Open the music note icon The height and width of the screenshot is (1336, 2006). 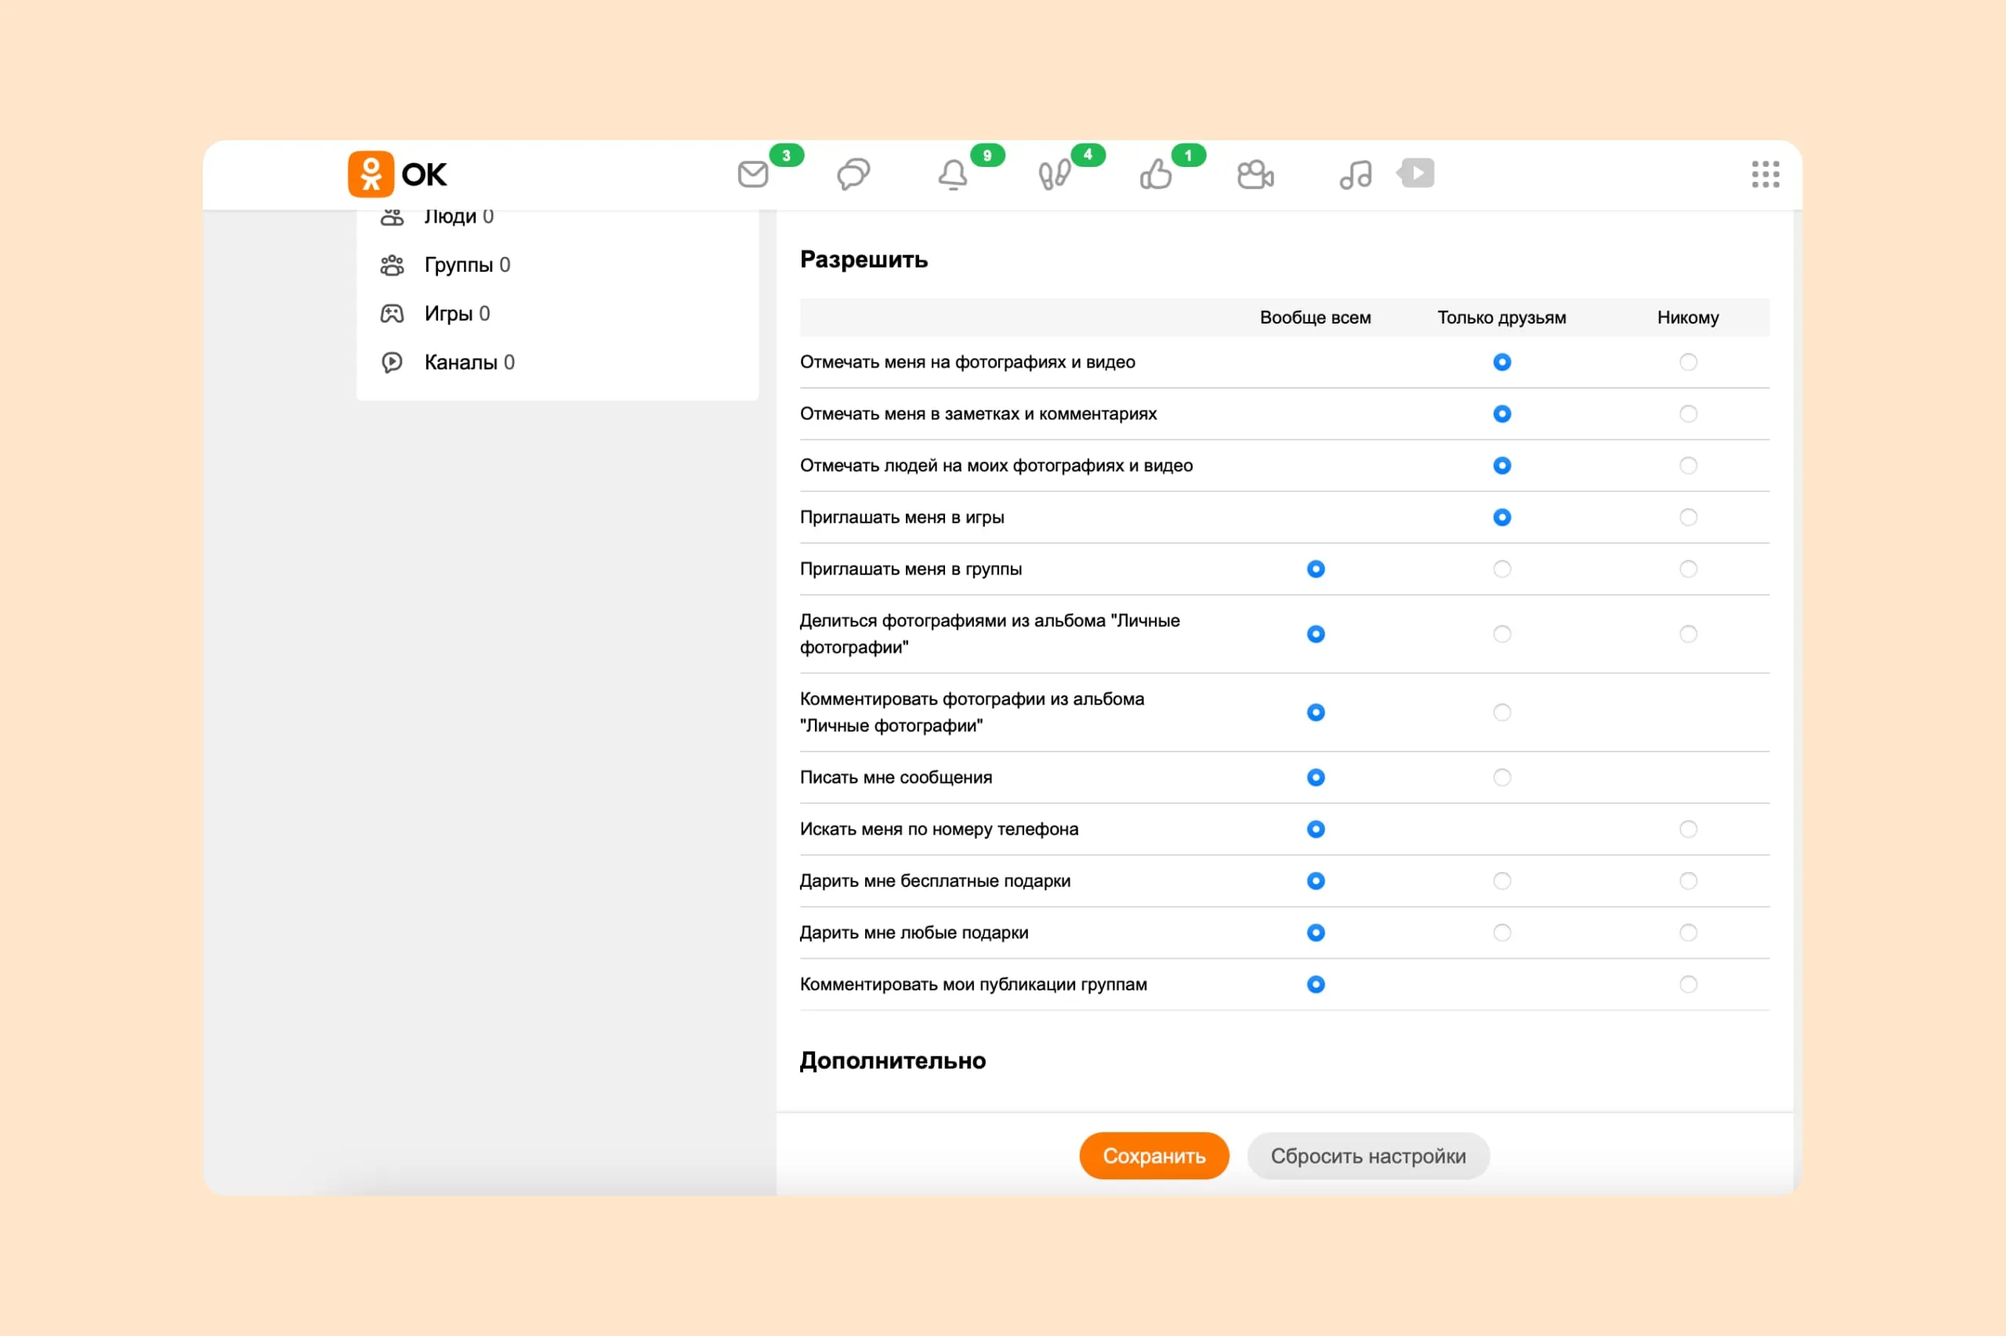(1355, 175)
